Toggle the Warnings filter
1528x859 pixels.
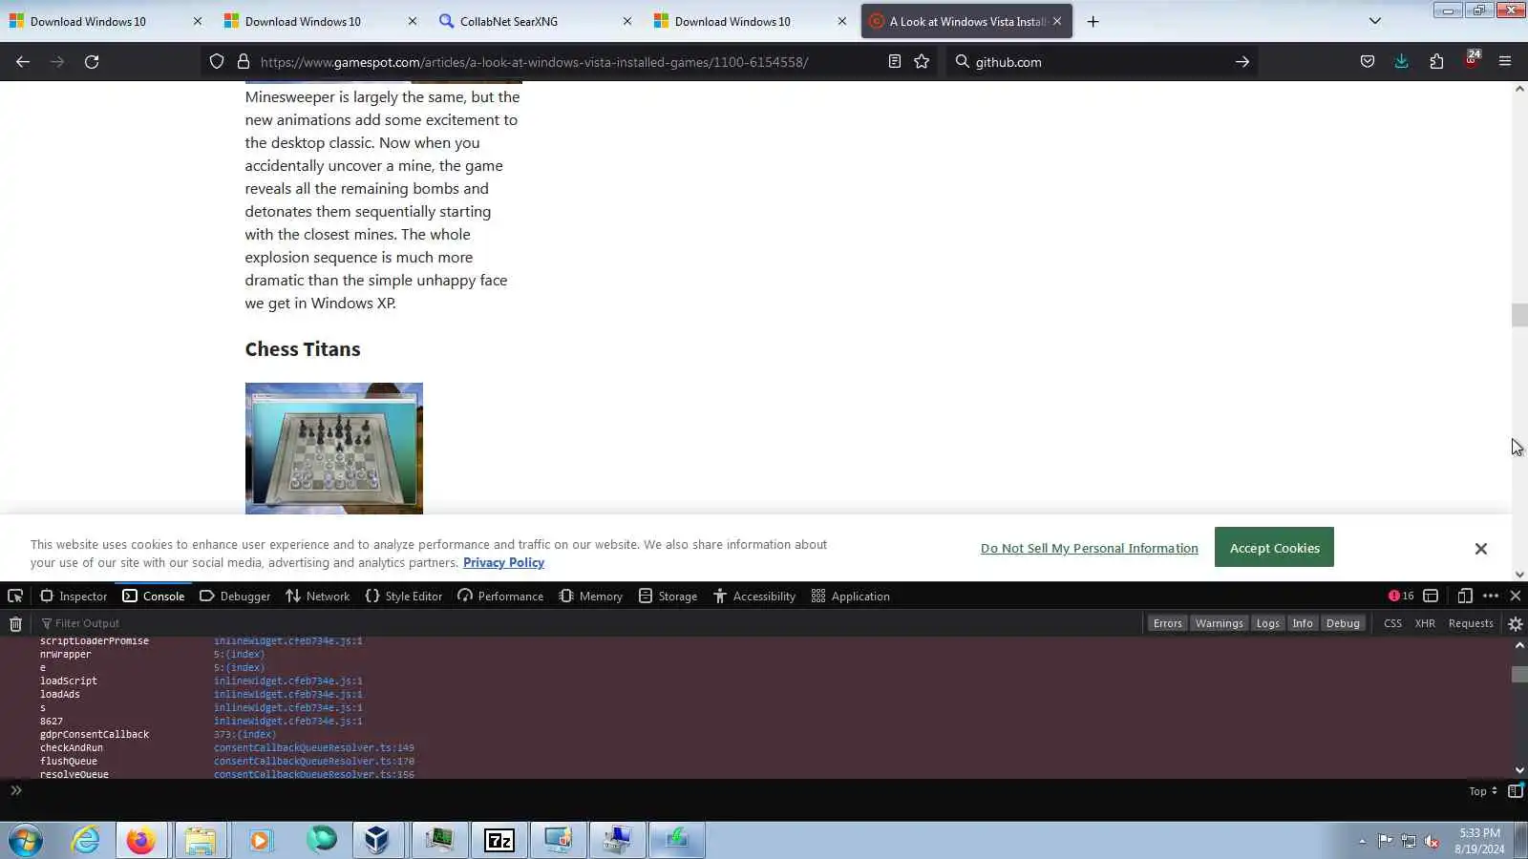coord(1219,623)
